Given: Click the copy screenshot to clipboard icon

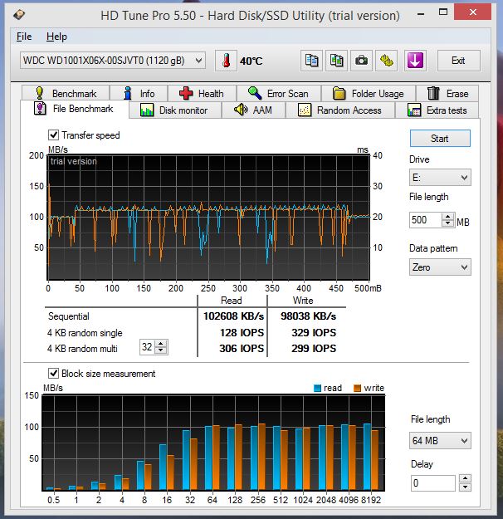Looking at the screenshot, I should [337, 61].
